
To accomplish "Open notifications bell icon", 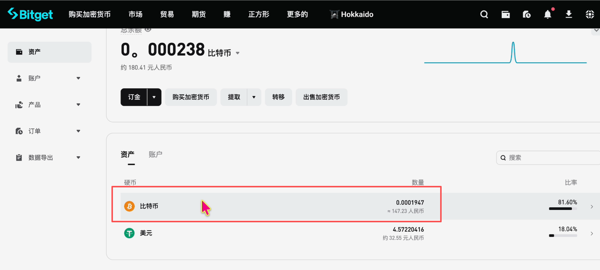I will 547,14.
